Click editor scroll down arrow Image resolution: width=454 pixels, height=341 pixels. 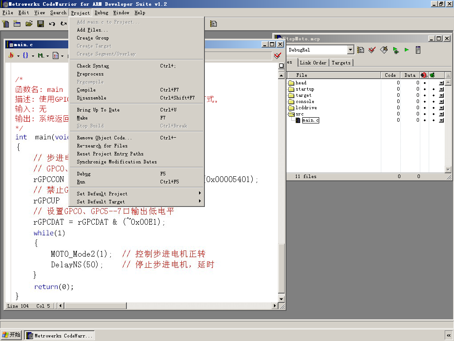(x=281, y=299)
